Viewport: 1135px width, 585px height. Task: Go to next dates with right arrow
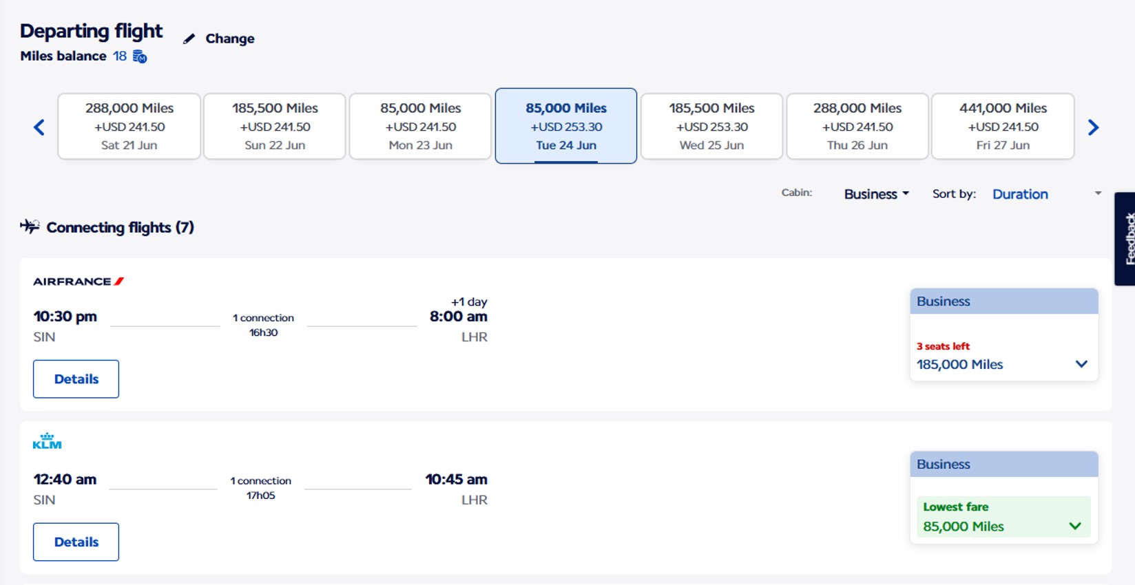pyautogui.click(x=1093, y=127)
